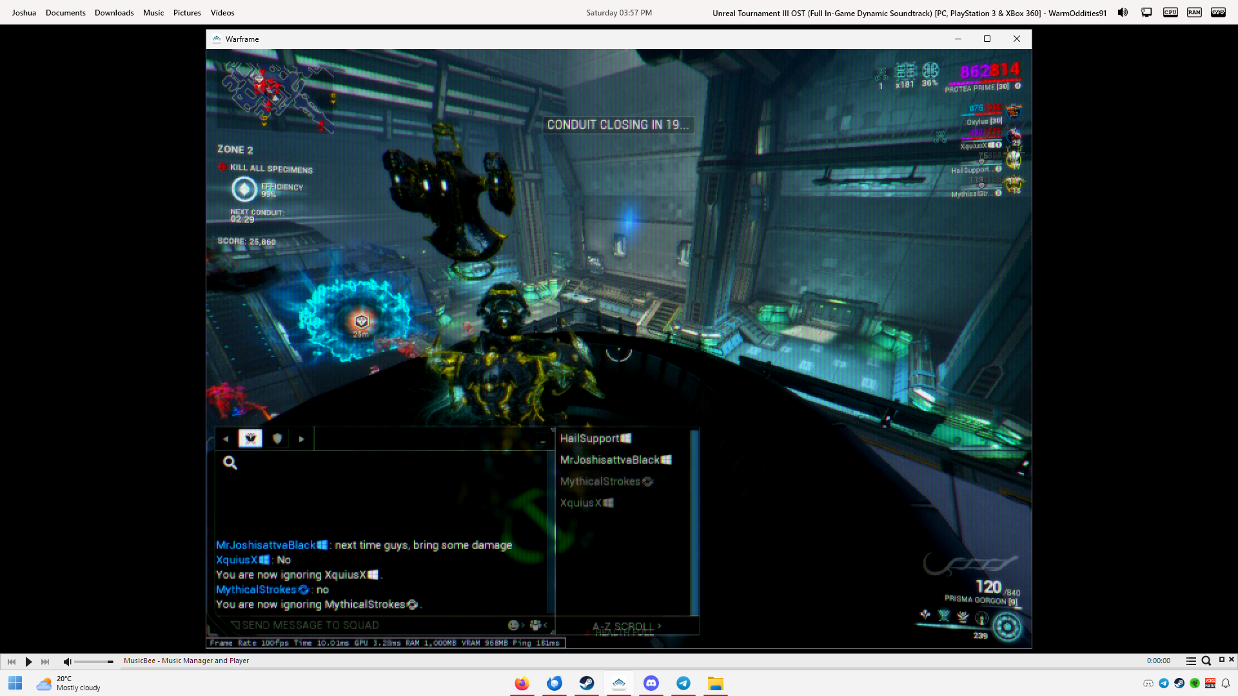Image resolution: width=1238 pixels, height=696 pixels.
Task: Open Documents from the top bar
Action: (x=66, y=13)
